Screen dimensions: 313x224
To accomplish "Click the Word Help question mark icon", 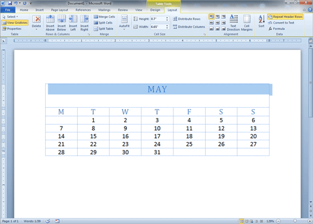I will click(x=310, y=10).
